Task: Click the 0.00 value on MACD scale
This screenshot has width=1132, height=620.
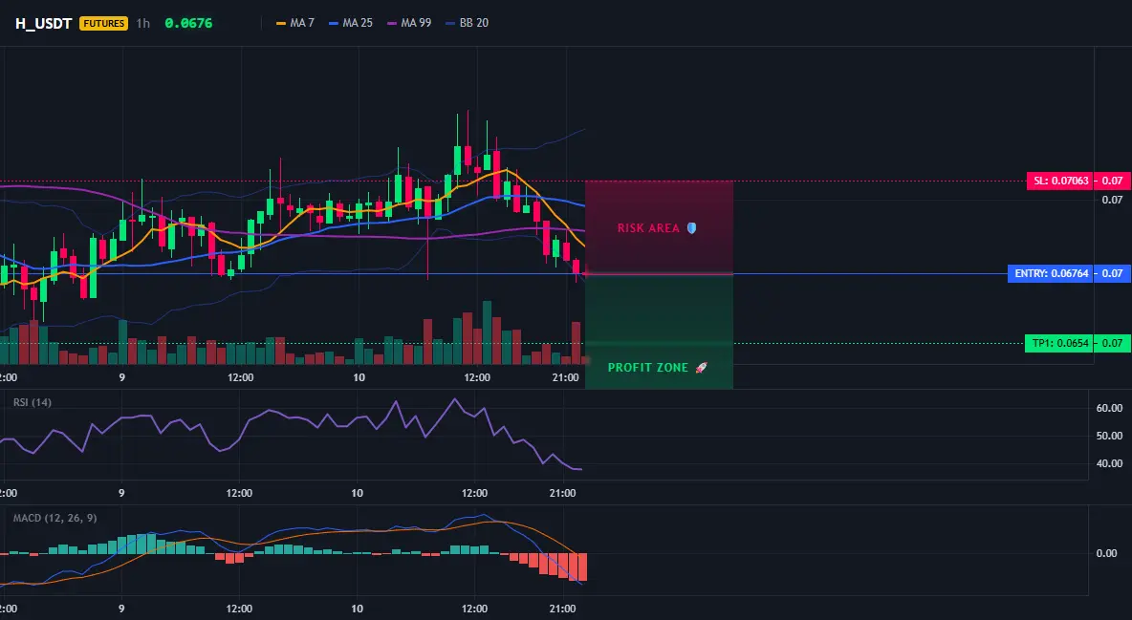Action: tap(1107, 553)
